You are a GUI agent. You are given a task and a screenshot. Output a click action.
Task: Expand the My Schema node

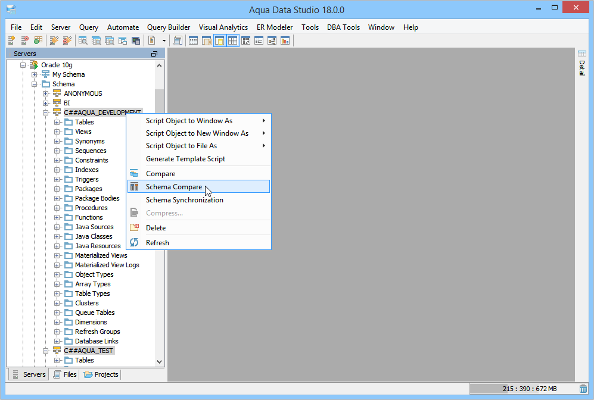tap(34, 74)
